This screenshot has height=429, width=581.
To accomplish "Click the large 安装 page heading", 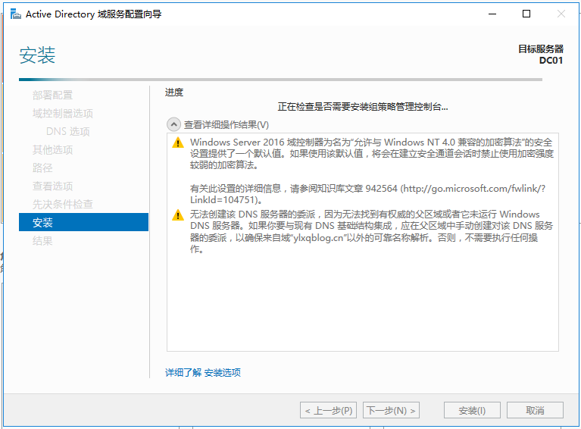I will coord(37,55).
